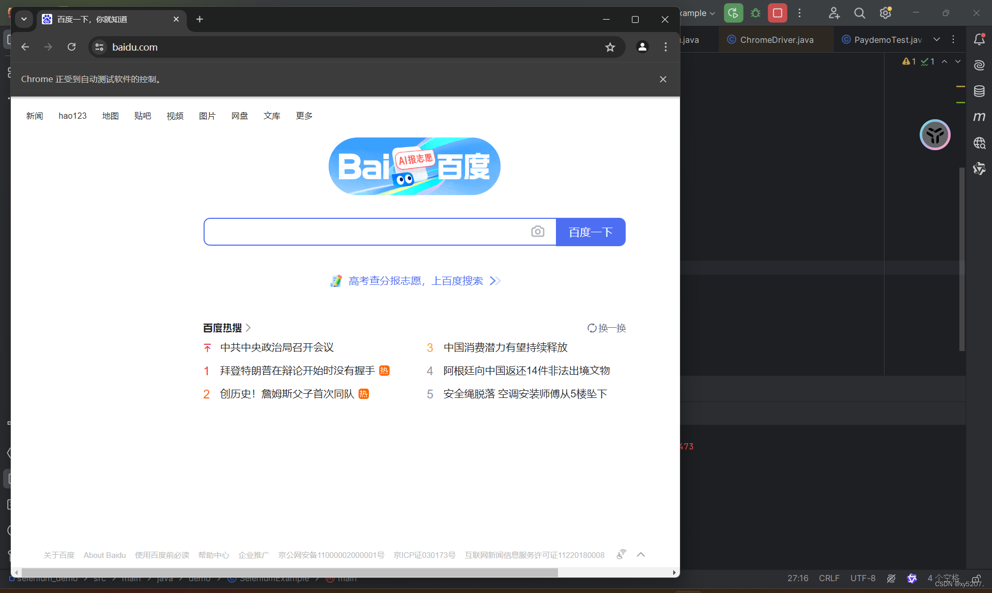Close the 百度一下 tab
Screen dimensions: 992x593
click(176, 19)
